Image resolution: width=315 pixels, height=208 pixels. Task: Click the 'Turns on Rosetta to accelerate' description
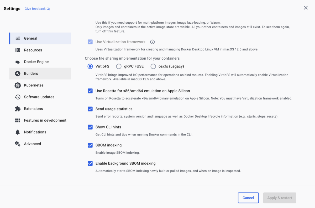point(194,98)
